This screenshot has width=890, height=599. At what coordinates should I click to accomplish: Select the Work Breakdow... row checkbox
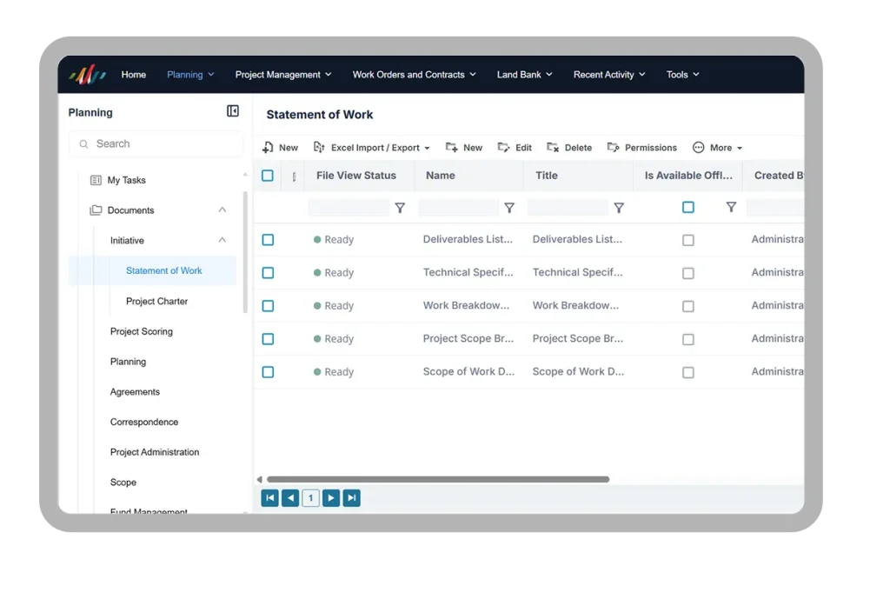(268, 306)
